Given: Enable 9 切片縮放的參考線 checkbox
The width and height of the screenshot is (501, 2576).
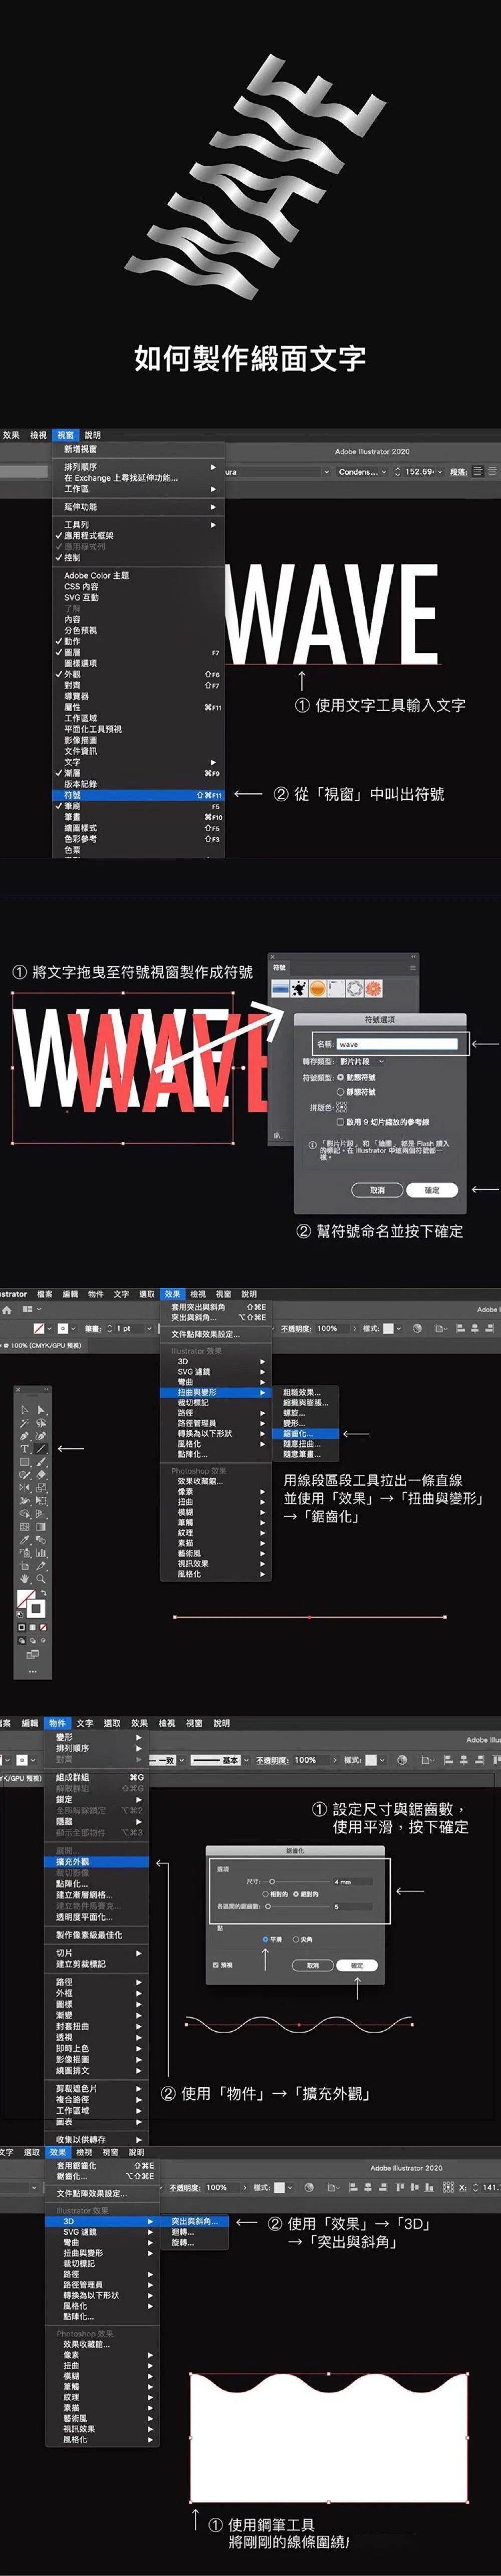Looking at the screenshot, I should pyautogui.click(x=340, y=1122).
